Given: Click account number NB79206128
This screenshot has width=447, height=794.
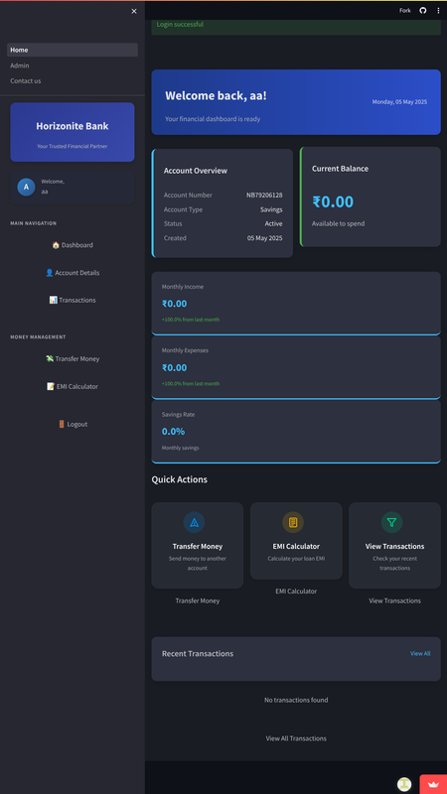Looking at the screenshot, I should (264, 195).
